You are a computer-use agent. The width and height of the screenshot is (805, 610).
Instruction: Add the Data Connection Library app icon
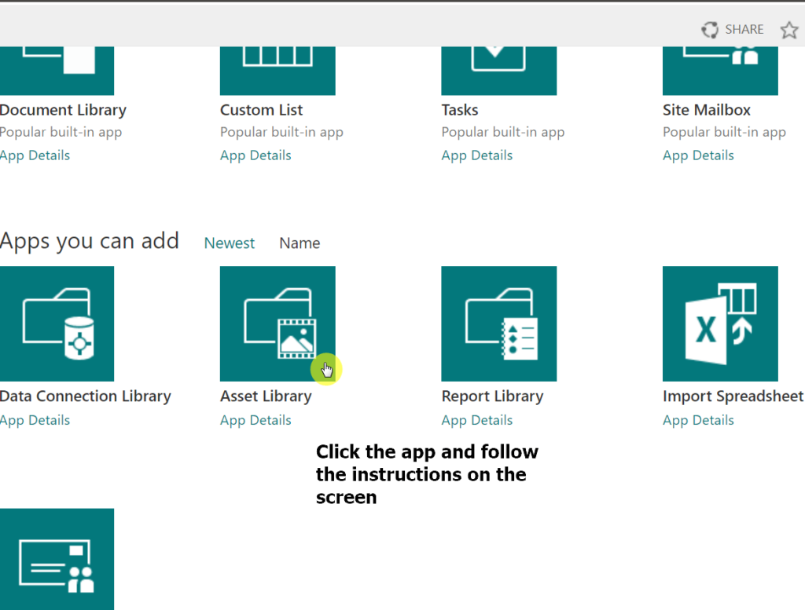(x=57, y=323)
